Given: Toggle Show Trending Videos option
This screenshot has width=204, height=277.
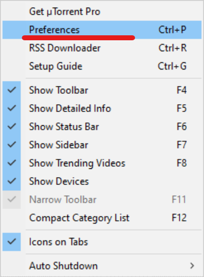Looking at the screenshot, I should point(102,163).
